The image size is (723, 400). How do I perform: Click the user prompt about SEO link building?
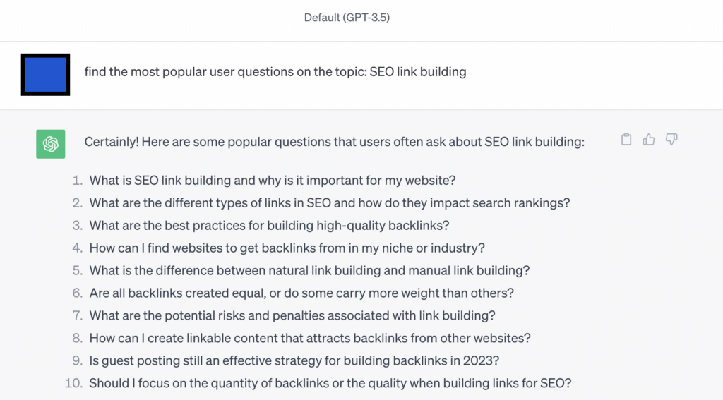pyautogui.click(x=275, y=72)
